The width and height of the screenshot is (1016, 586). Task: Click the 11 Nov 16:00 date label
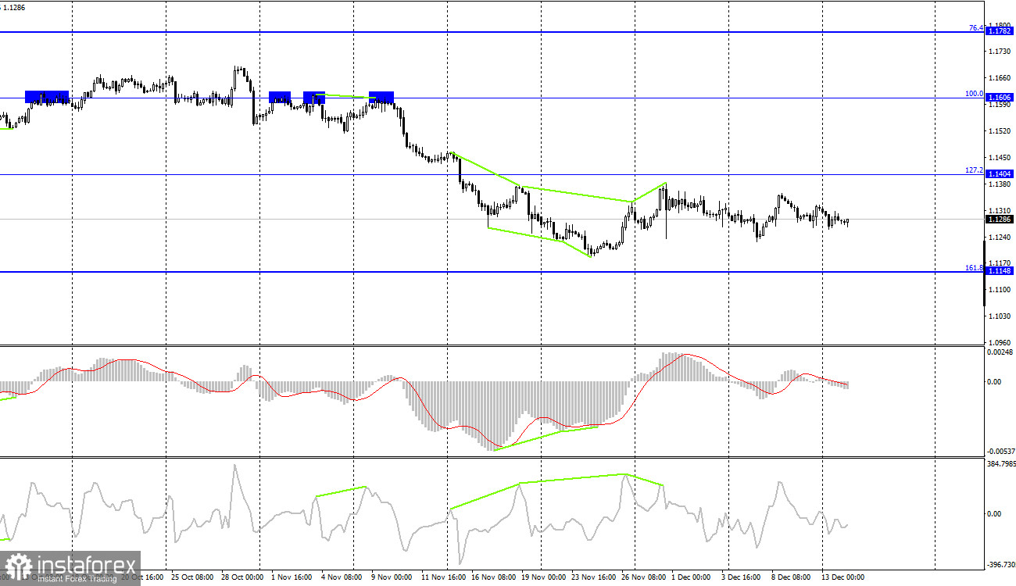tap(443, 578)
